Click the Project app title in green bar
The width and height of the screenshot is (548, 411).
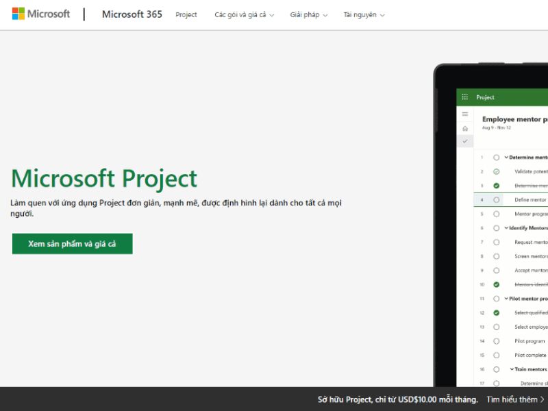tap(485, 97)
